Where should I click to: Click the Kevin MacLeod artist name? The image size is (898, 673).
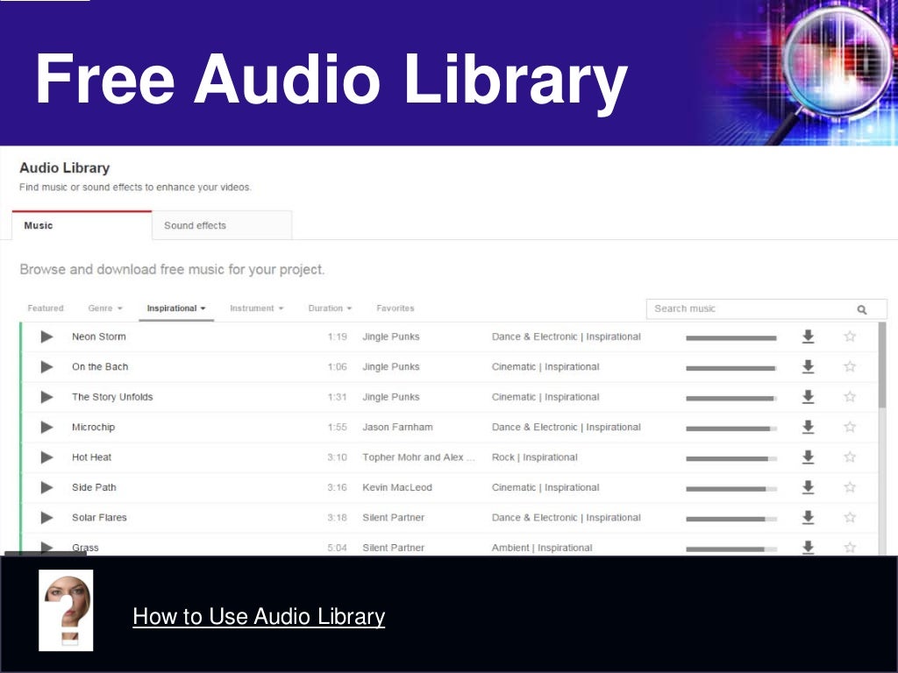point(397,487)
